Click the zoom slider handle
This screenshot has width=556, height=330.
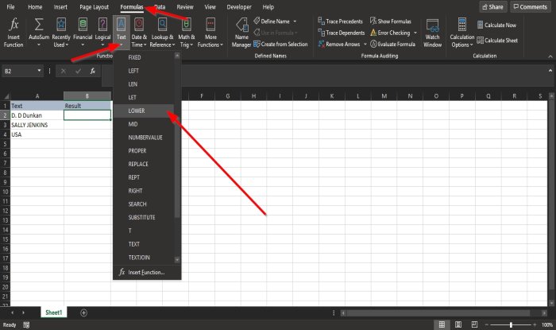(511, 324)
